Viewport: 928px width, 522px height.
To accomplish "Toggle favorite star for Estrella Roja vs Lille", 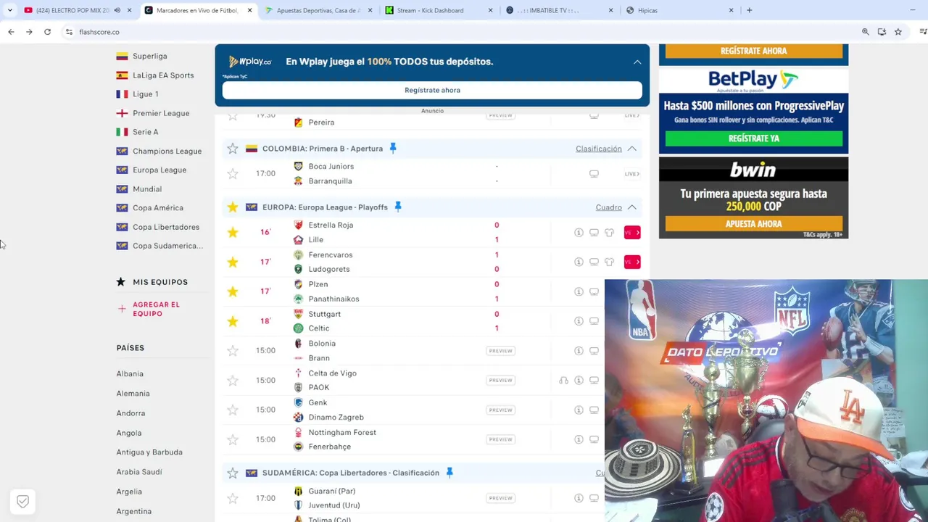I will [x=233, y=232].
